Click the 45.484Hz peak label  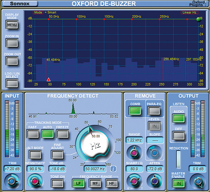point(53,60)
